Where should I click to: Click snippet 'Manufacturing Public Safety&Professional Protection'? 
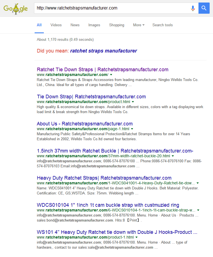(113, 136)
